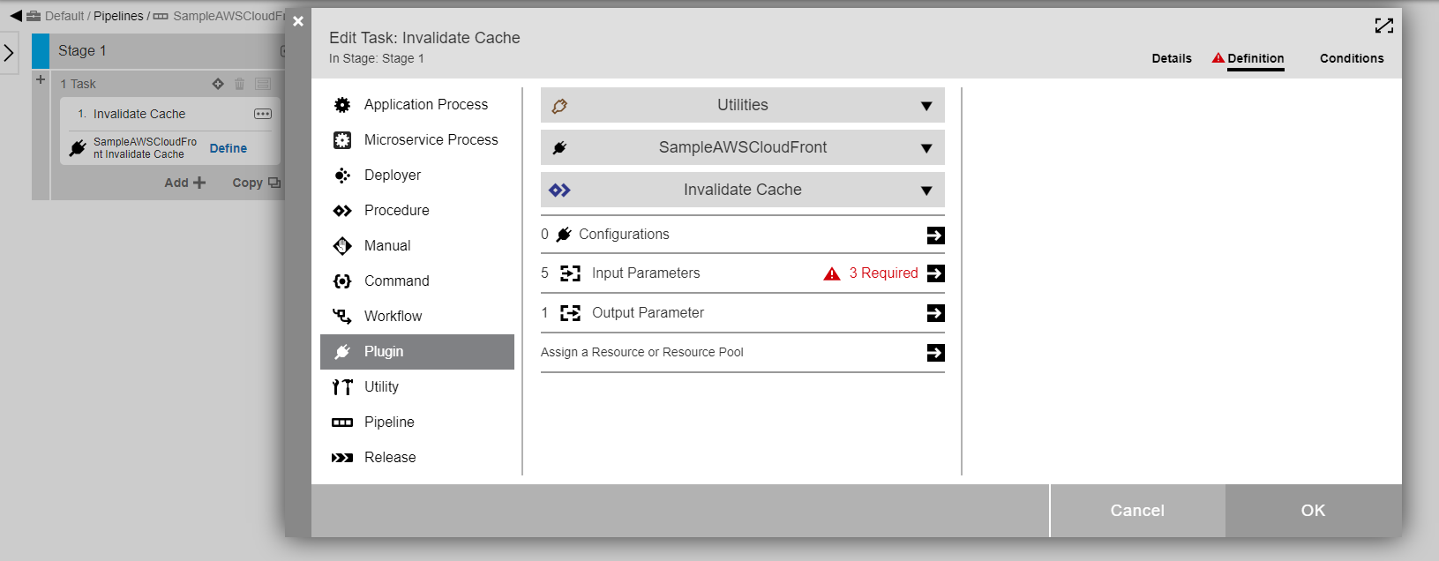Screen dimensions: 1439x561
Task: Open Configurations with its arrow button
Action: point(936,235)
